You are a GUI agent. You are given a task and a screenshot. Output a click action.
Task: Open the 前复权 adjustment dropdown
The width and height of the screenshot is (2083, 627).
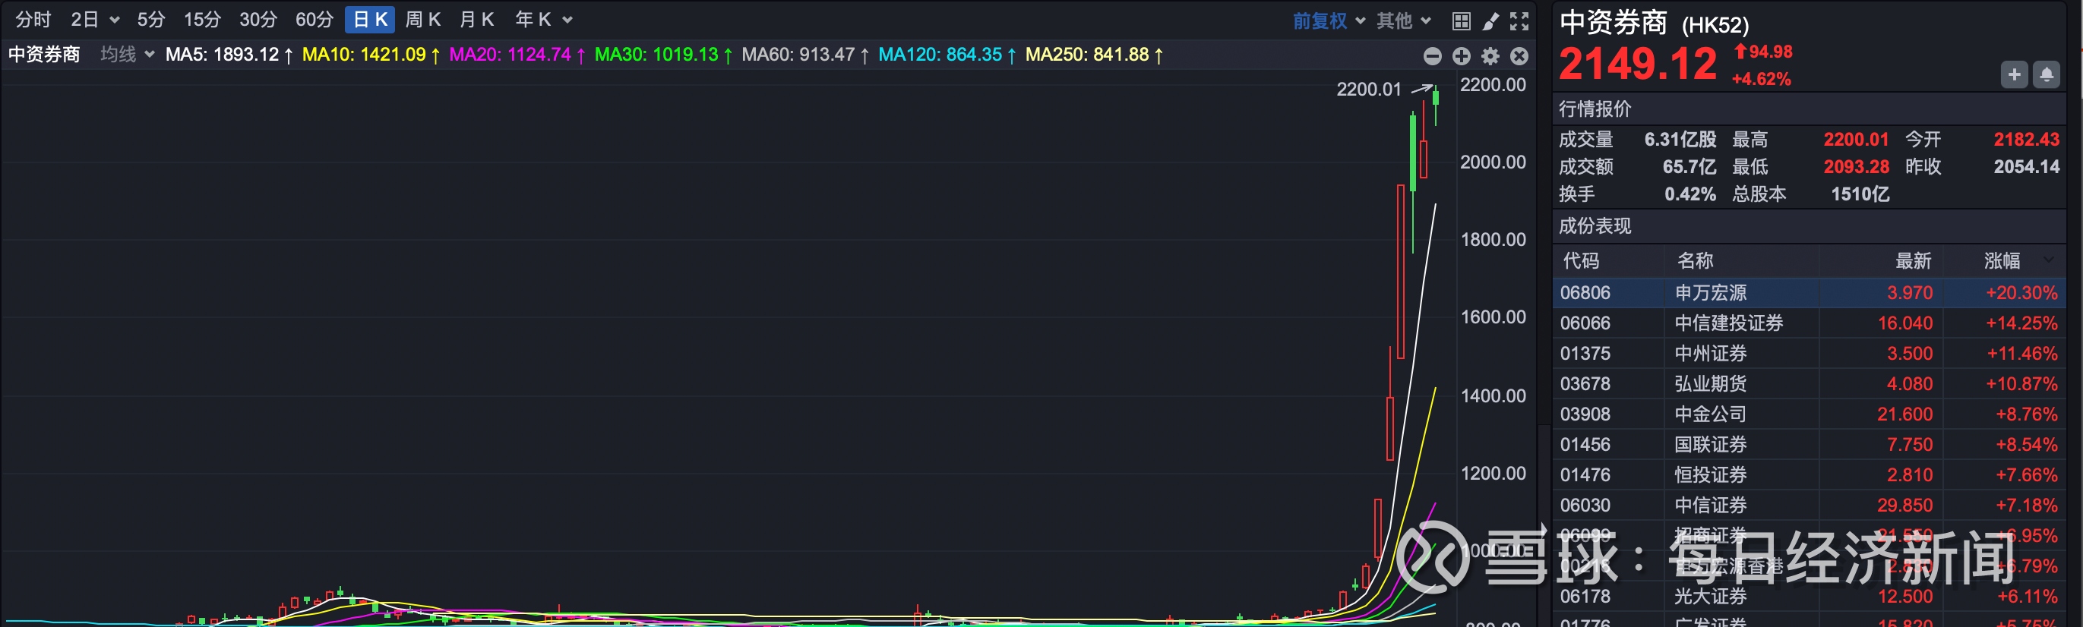1329,21
